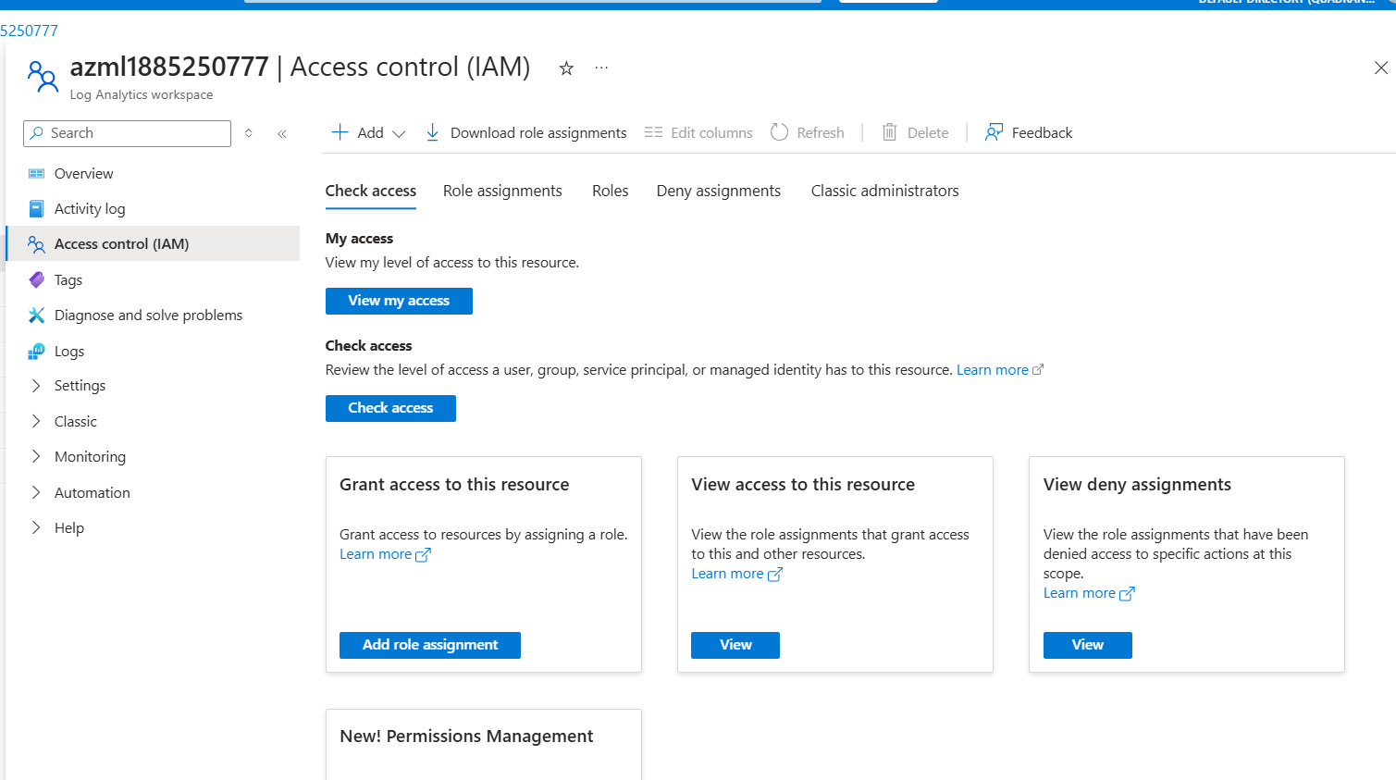This screenshot has width=1396, height=780.
Task: Switch to the Deny assignments tab
Action: coord(718,191)
